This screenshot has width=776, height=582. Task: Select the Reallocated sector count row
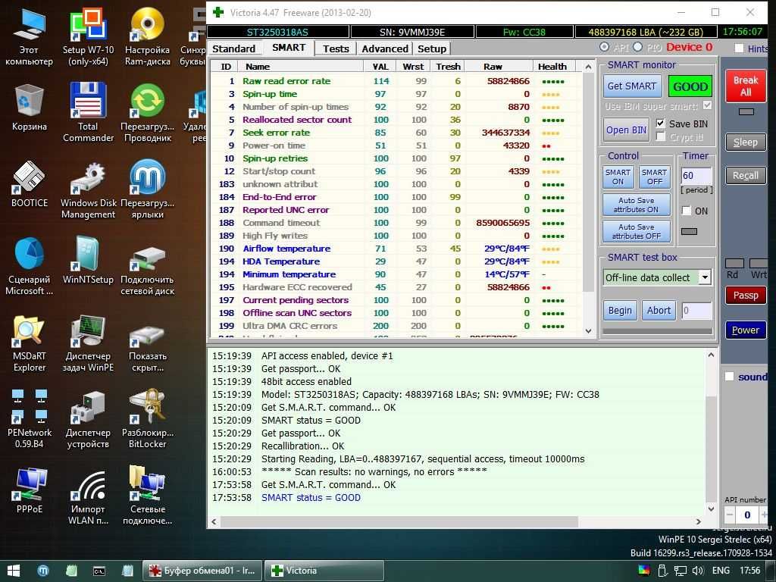[x=395, y=120]
